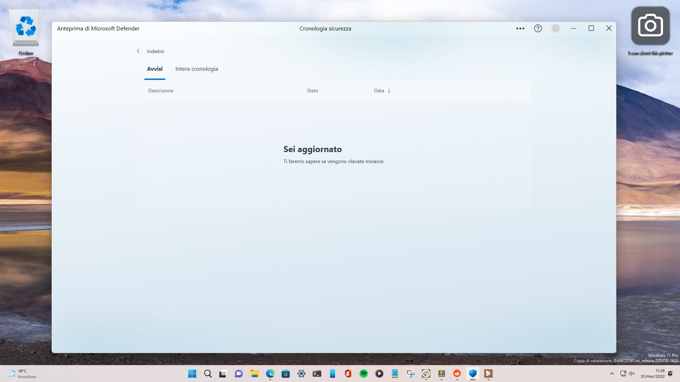
Task: Maximize the Defender window
Action: pyautogui.click(x=591, y=28)
